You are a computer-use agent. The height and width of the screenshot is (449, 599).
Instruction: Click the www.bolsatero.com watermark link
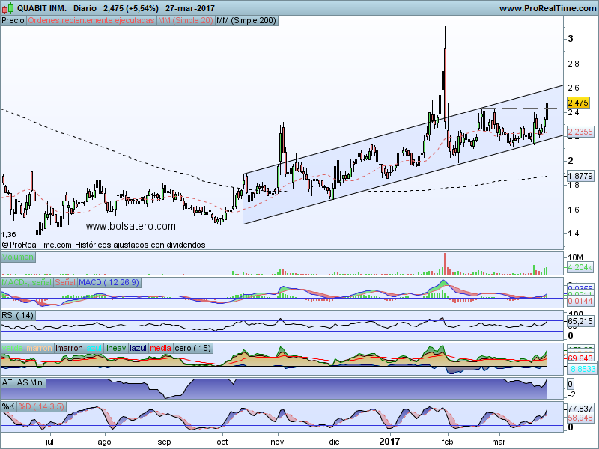(131, 226)
